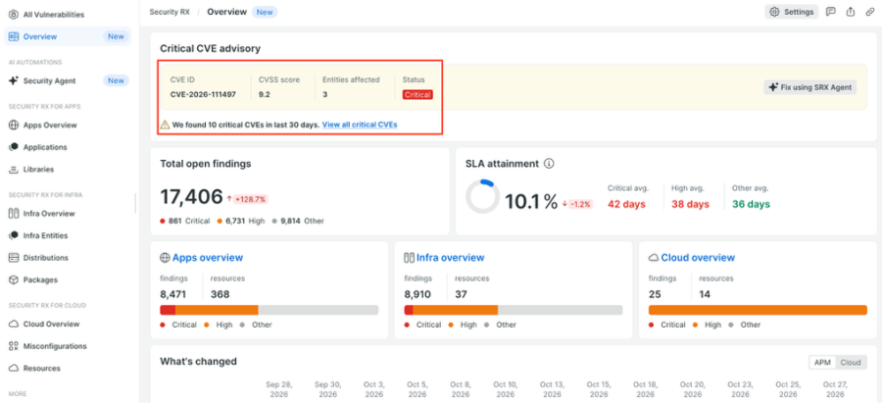
Task: Click the Security RX breadcrumb
Action: (x=170, y=12)
